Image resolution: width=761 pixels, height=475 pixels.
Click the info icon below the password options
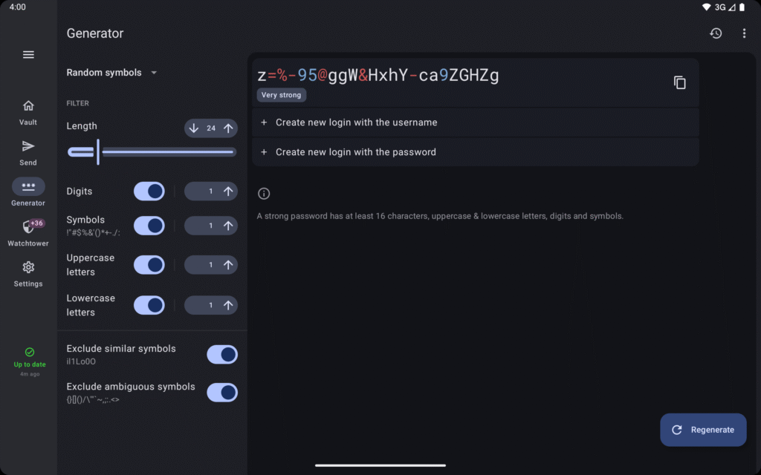[264, 193]
